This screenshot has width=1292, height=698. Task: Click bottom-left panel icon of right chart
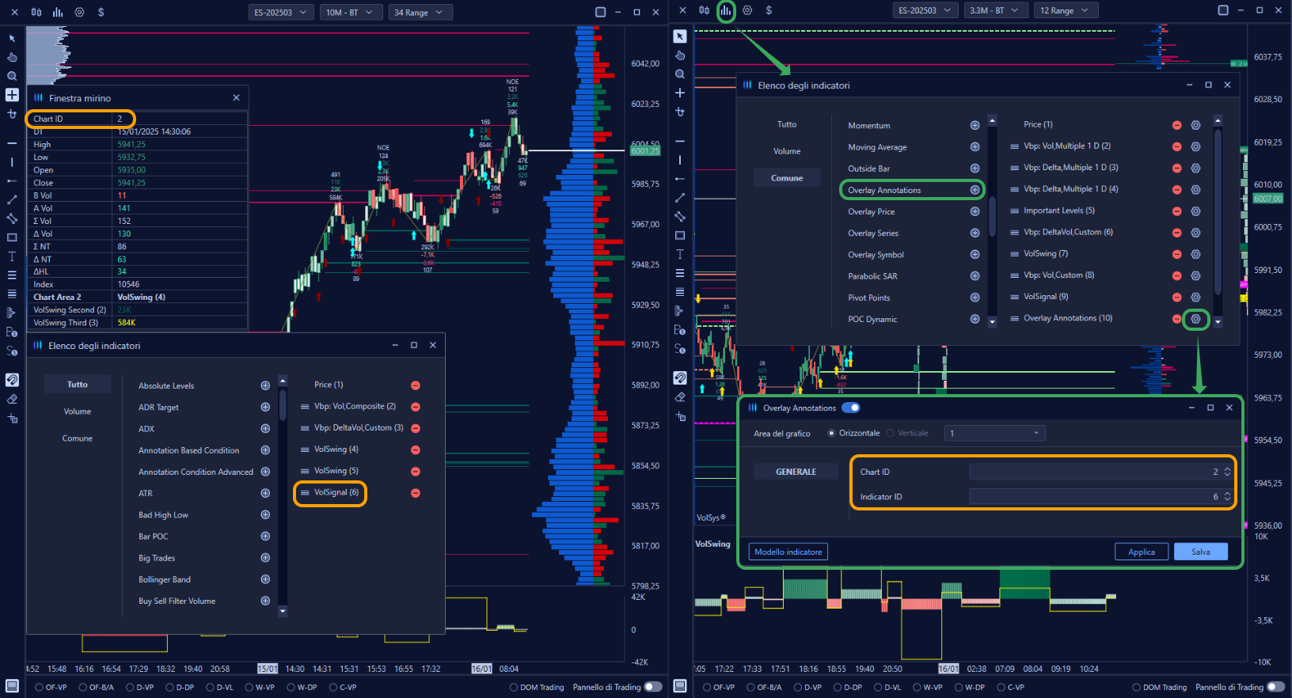680,686
